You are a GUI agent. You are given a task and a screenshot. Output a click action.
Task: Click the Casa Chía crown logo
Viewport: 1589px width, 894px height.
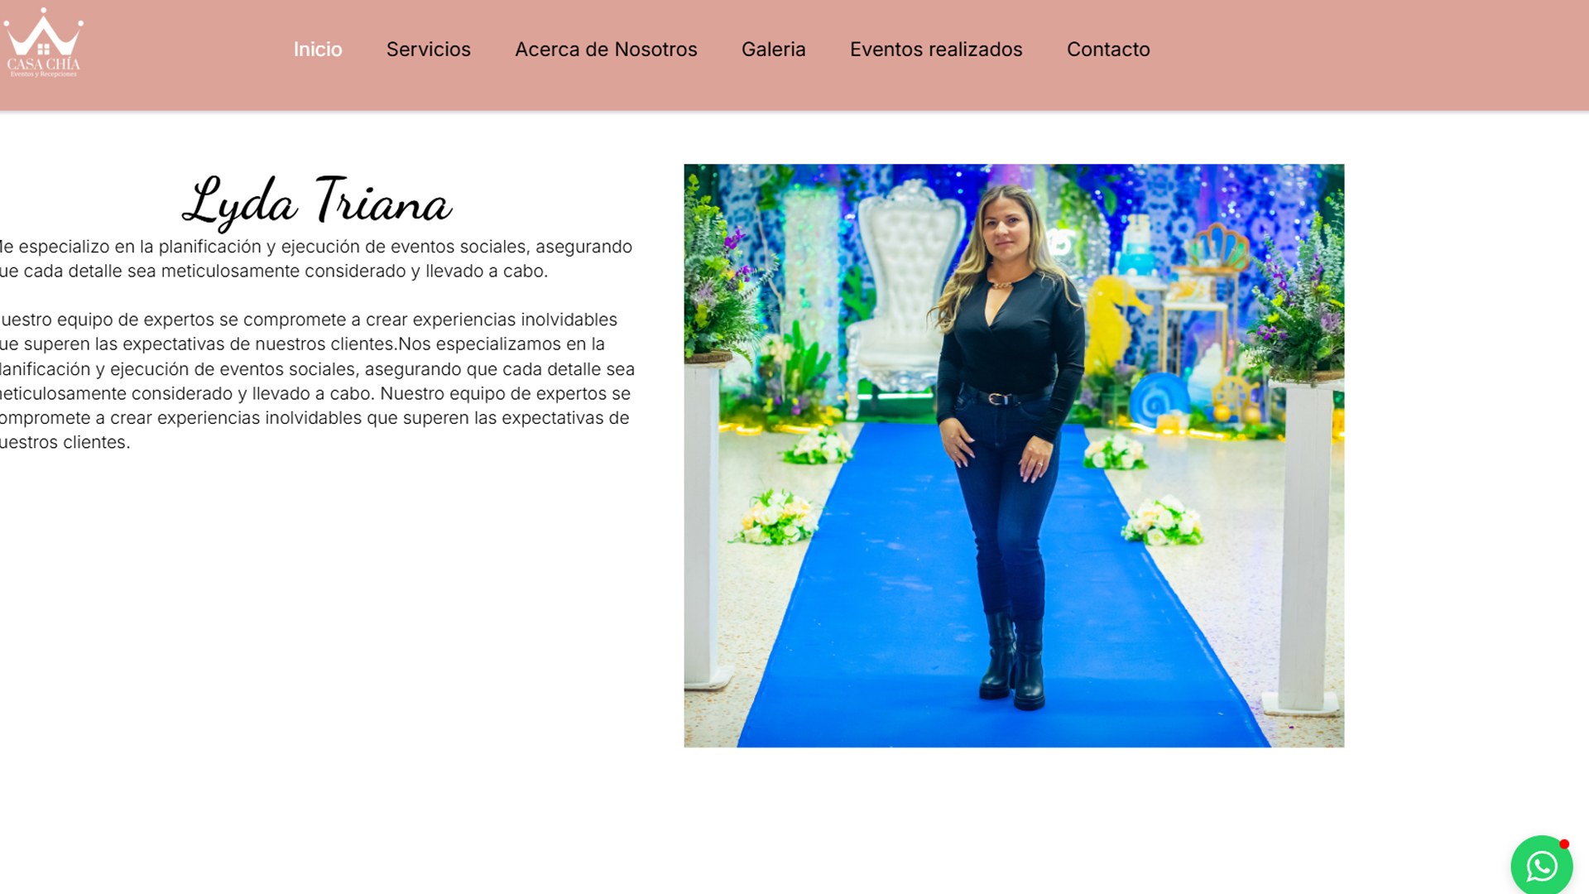coord(43,43)
